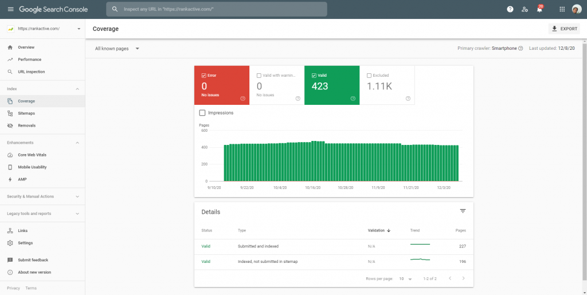Click the AMP lightning bolt icon
Viewport: 587px width, 295px height.
click(x=10, y=179)
